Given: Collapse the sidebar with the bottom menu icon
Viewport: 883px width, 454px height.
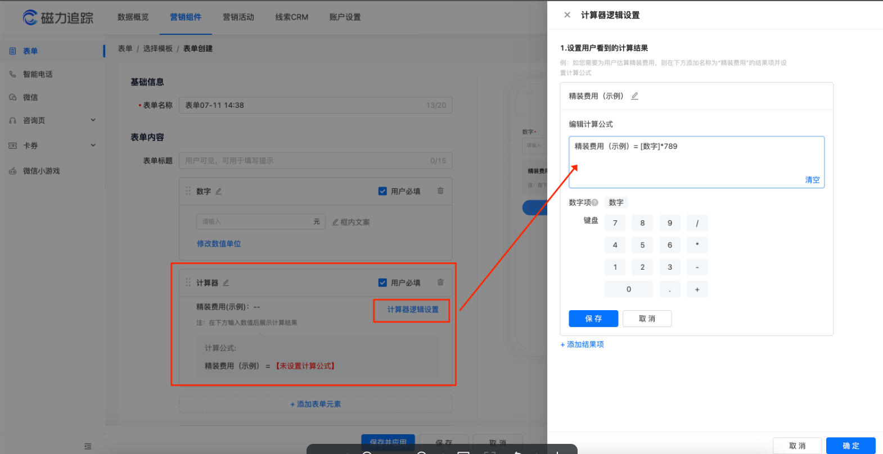Looking at the screenshot, I should (88, 446).
